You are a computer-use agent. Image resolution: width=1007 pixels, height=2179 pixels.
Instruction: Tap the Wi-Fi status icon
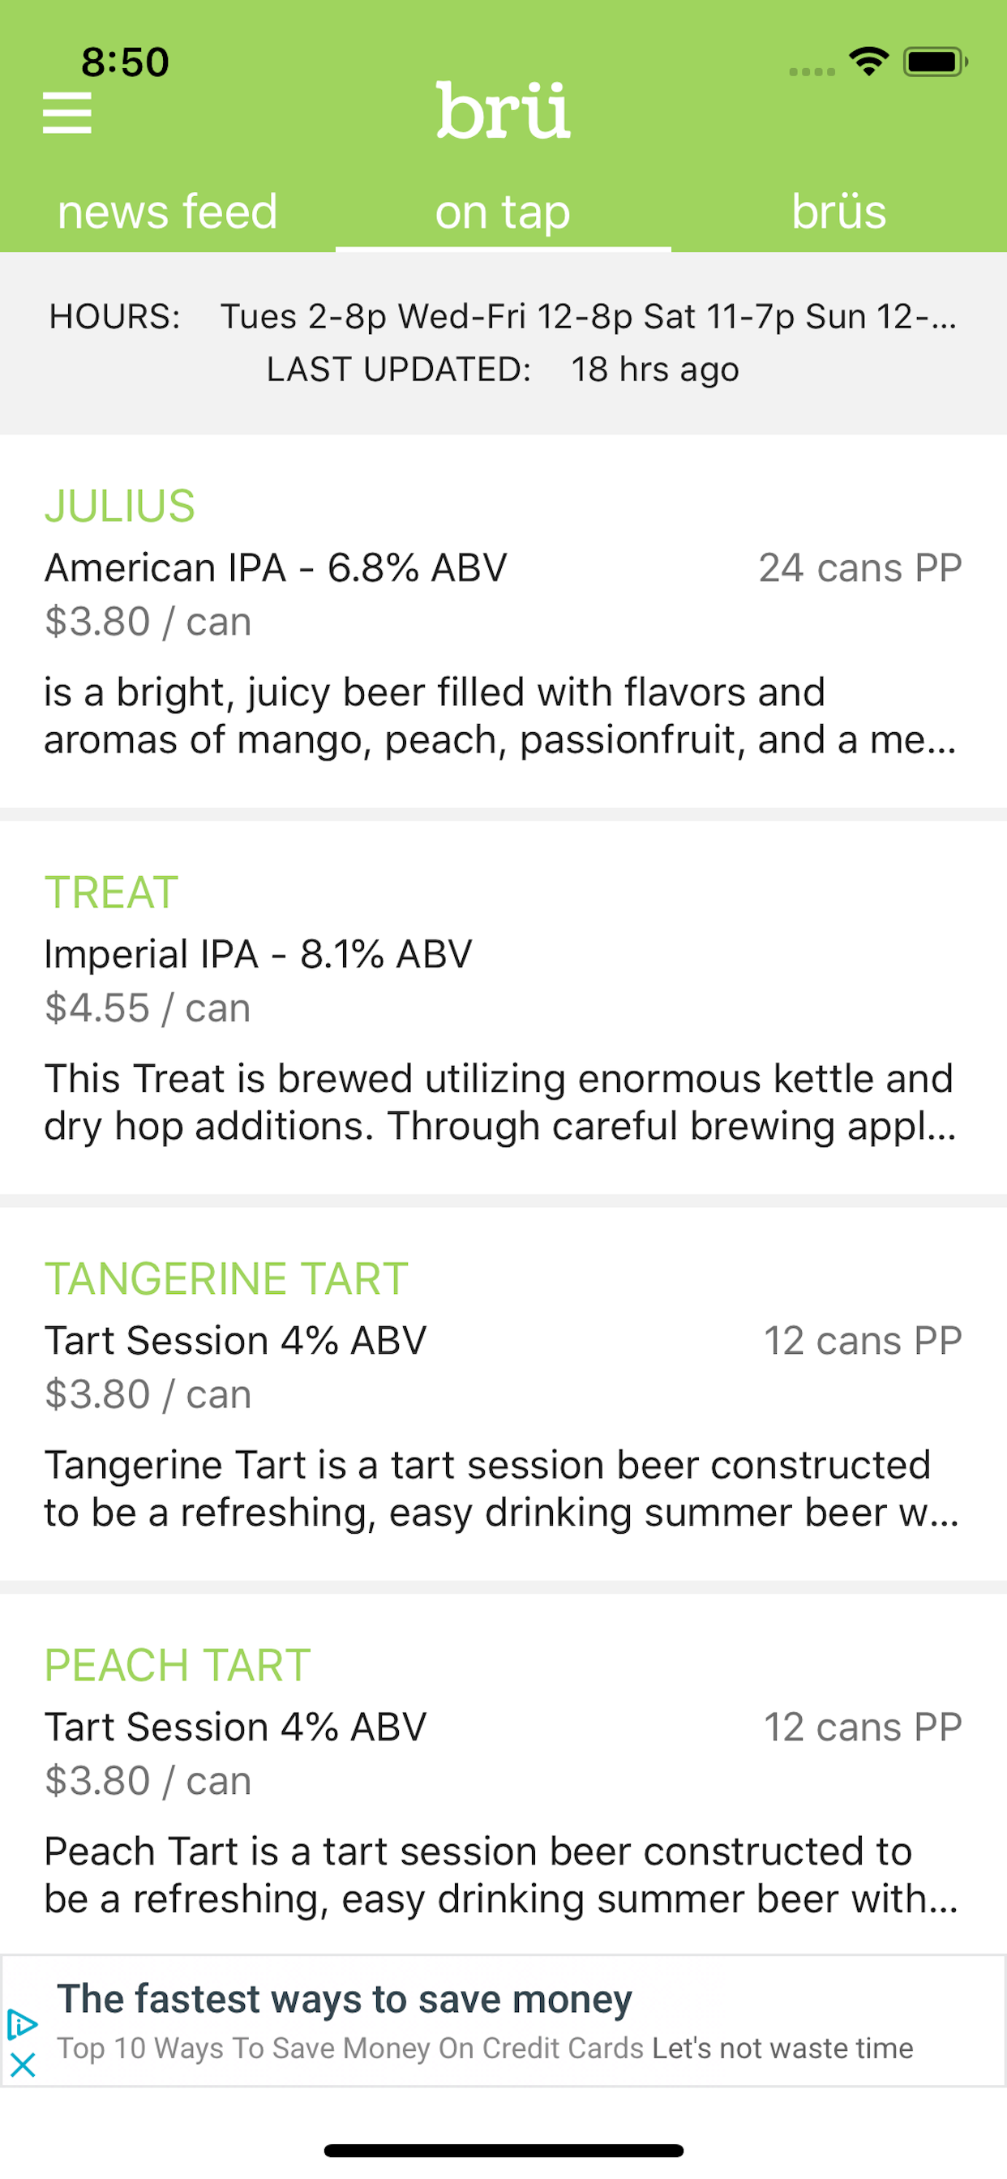868,62
